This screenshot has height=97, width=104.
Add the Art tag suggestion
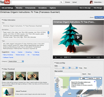[x=28, y=55]
